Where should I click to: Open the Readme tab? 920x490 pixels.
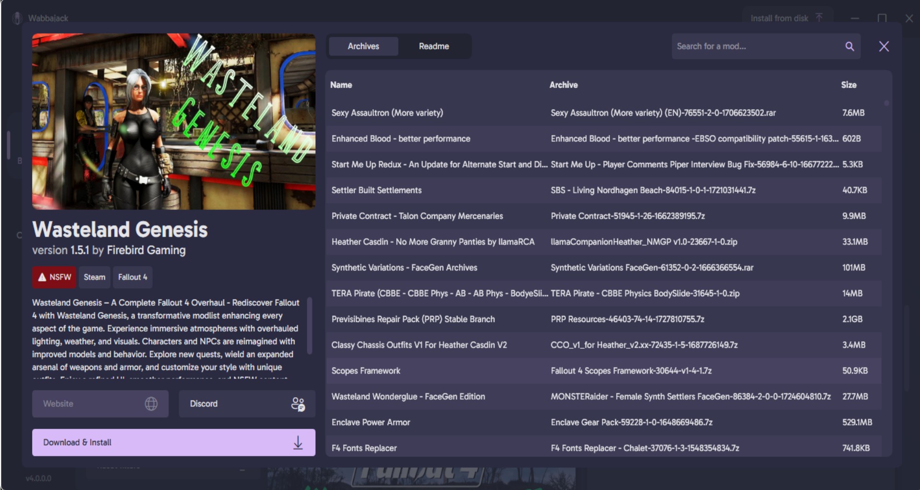click(x=434, y=46)
